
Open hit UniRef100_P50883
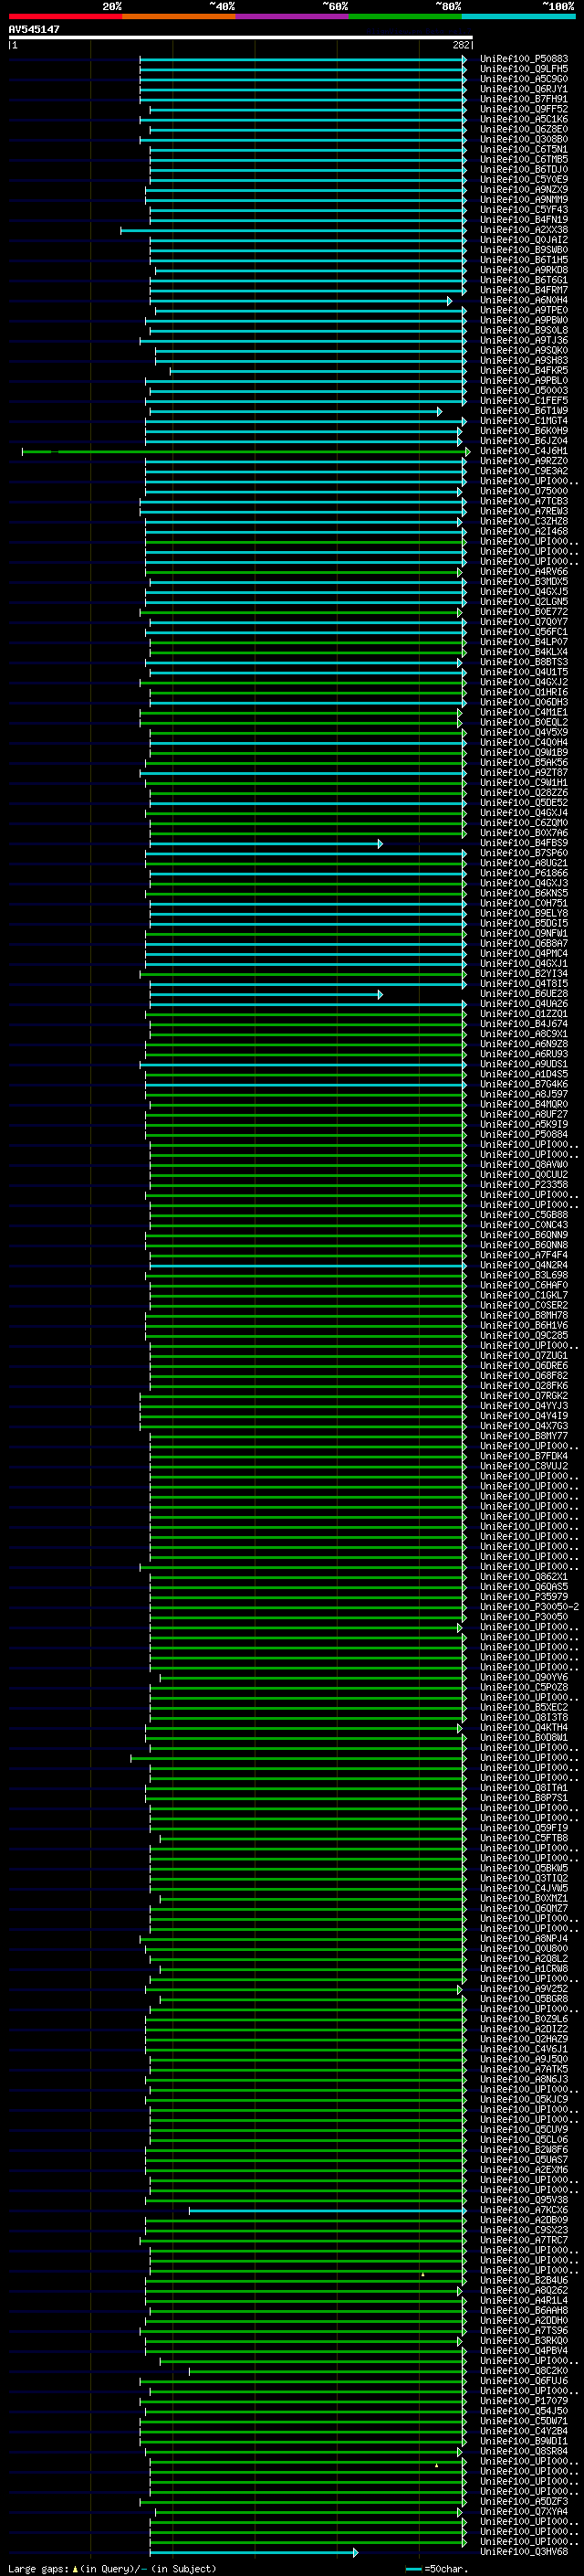524,59
